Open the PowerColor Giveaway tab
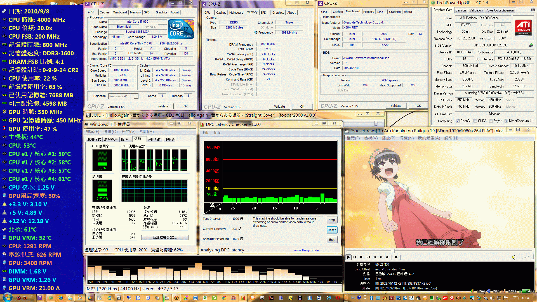 pyautogui.click(x=500, y=10)
